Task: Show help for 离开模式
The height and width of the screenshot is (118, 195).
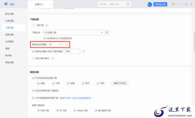Action: [x=53, y=58]
